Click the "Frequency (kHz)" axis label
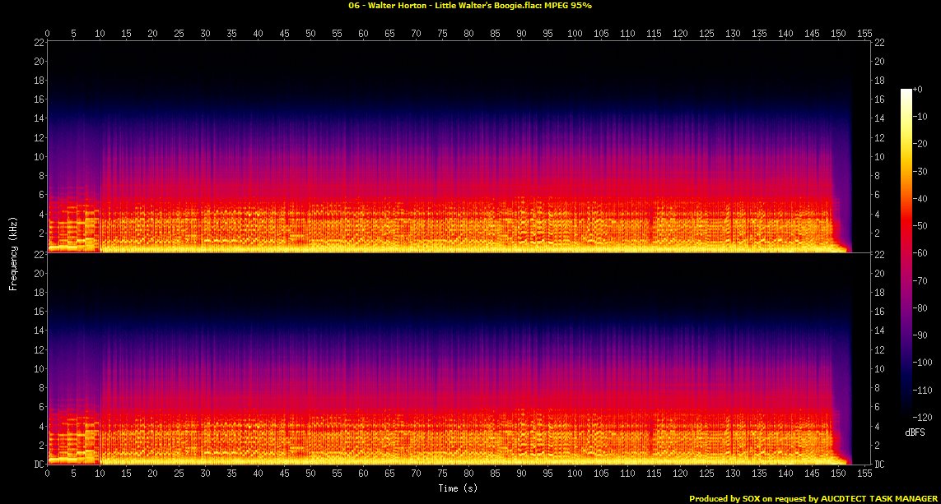 point(13,252)
